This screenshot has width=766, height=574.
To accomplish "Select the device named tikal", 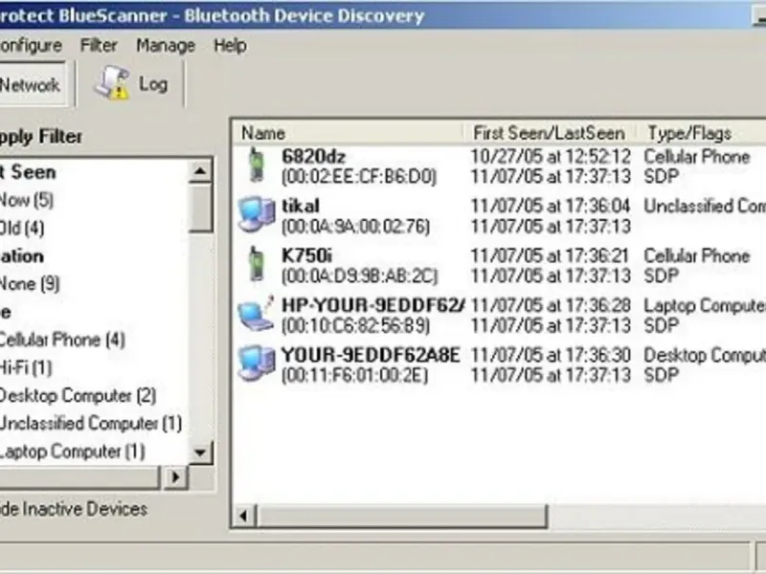I will [301, 206].
